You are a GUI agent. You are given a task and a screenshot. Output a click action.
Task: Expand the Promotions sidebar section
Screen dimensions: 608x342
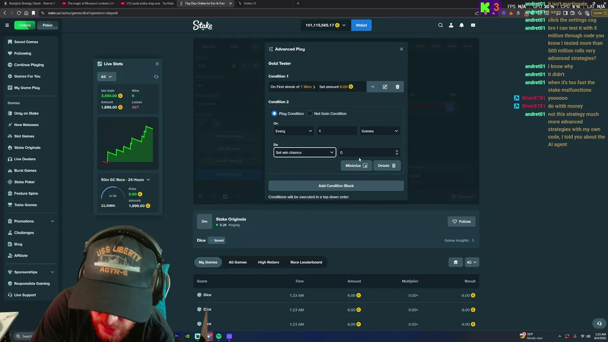(31, 221)
